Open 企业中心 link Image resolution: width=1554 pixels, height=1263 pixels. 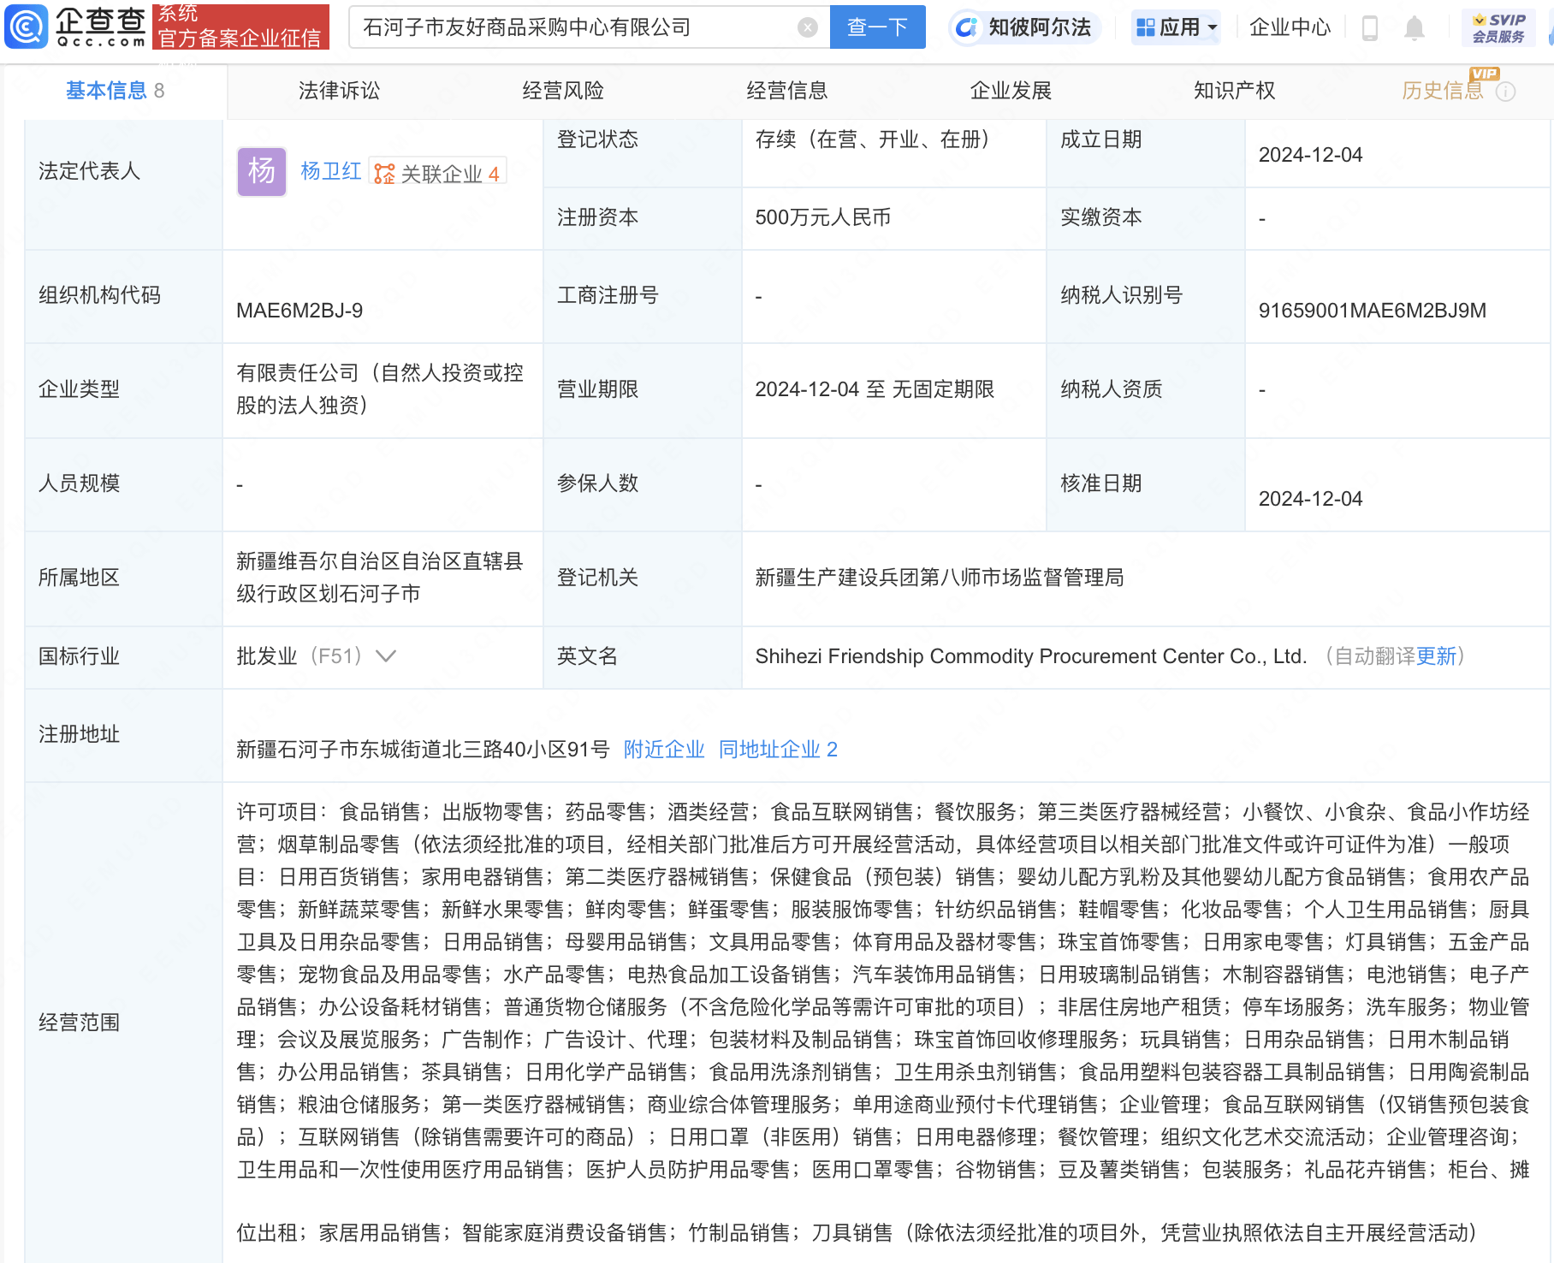pos(1290,27)
